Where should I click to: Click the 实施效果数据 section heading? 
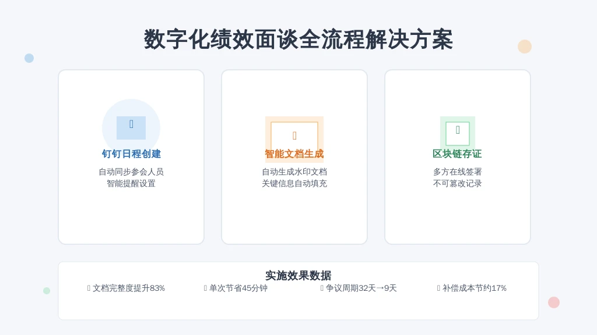pos(298,275)
